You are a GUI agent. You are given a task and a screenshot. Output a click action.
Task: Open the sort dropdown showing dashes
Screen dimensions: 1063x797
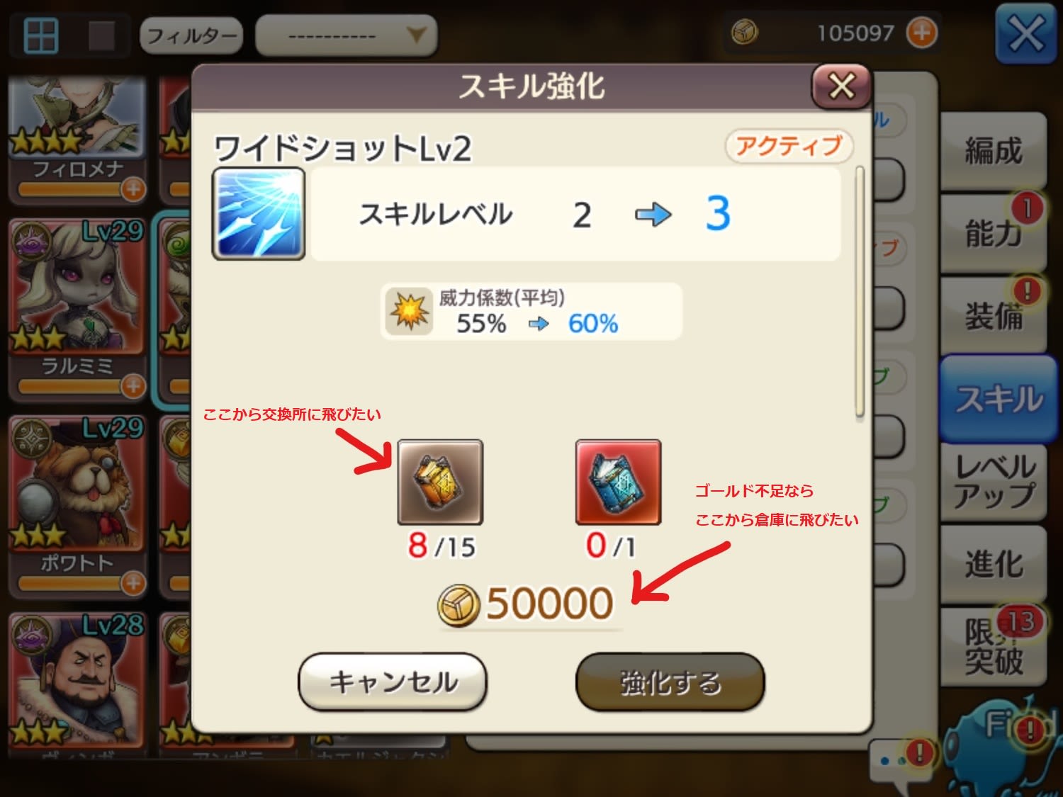point(346,35)
